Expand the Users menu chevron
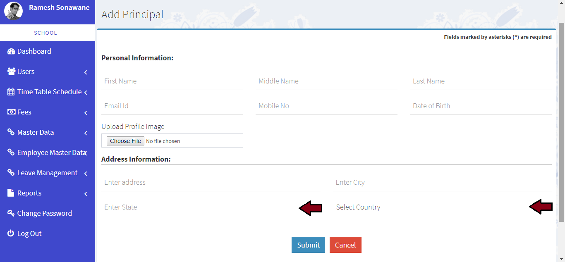The image size is (565, 262). click(x=86, y=72)
